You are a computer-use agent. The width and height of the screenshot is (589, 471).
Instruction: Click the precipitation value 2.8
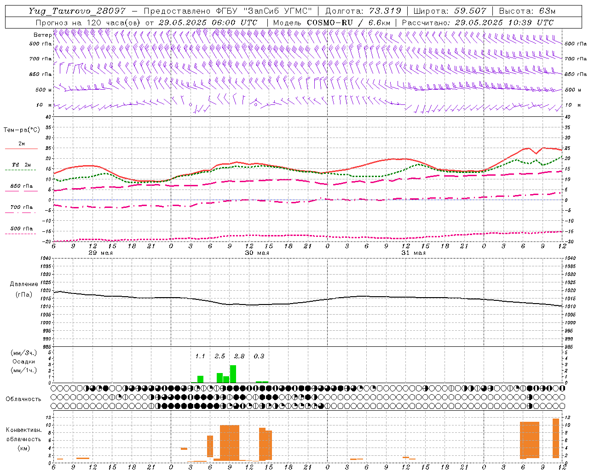(x=239, y=356)
